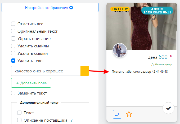The image size is (180, 124).
Task: Click the swap arrows icon on card
Action: pos(117,114)
